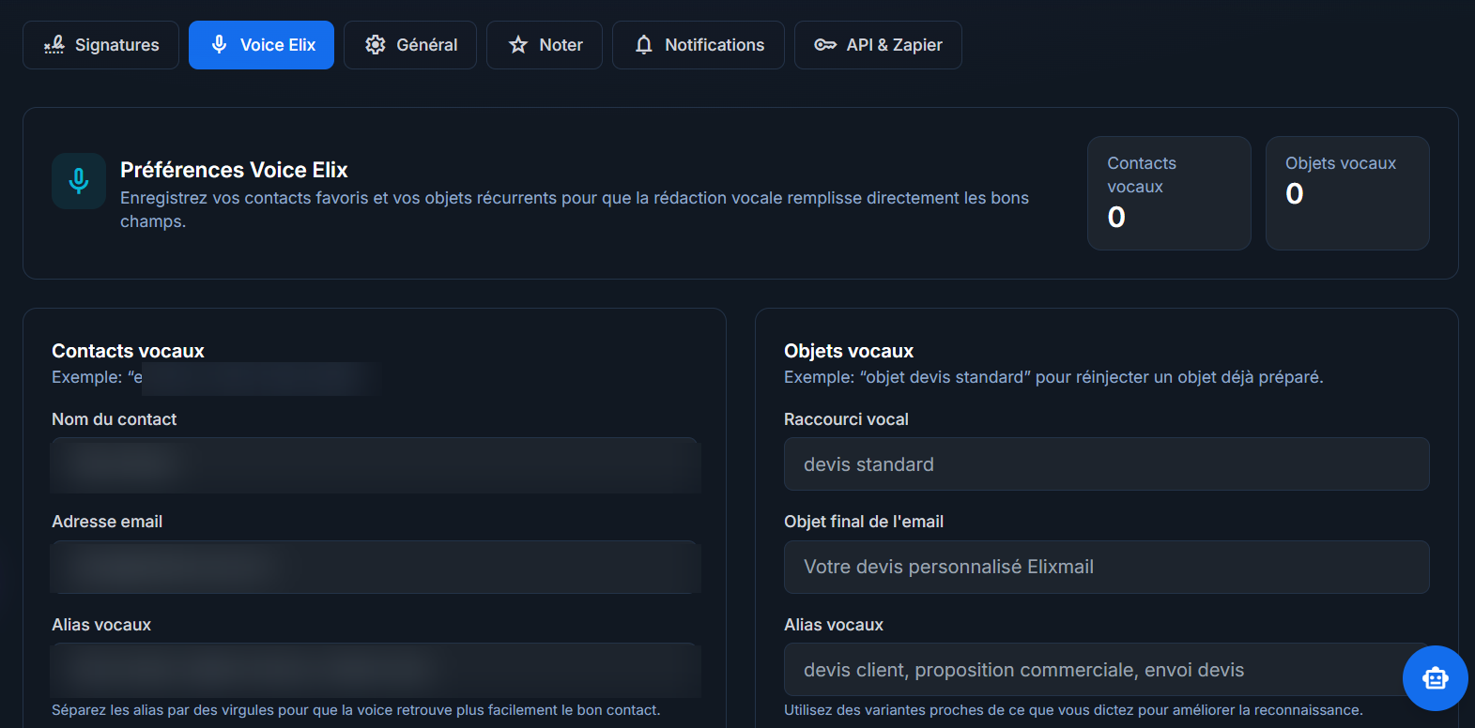Image resolution: width=1475 pixels, height=728 pixels.
Task: Click the bell icon beside Notifications
Action: click(x=644, y=45)
